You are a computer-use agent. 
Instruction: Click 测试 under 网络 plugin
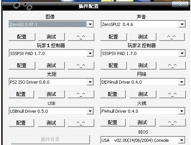[x=143, y=94]
